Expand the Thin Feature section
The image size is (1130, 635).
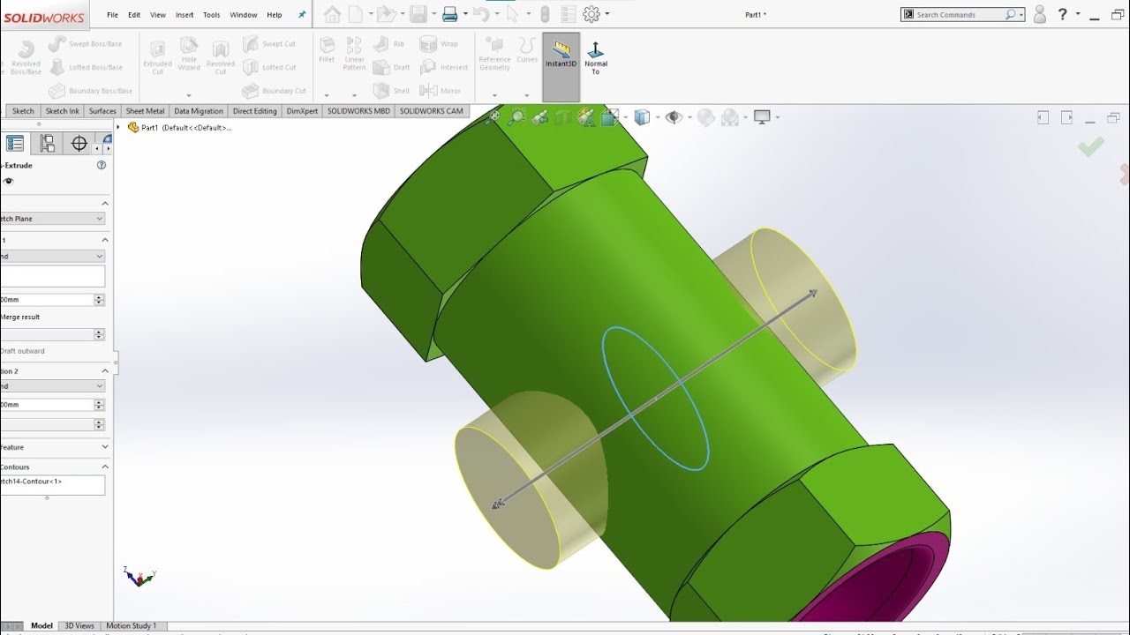point(105,447)
